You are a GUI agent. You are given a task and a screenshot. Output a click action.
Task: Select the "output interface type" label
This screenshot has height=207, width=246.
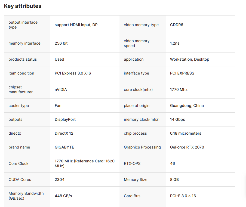[23, 25]
